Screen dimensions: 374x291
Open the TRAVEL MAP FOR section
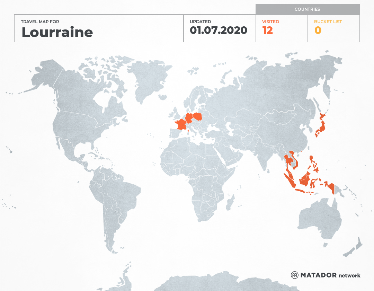pyautogui.click(x=39, y=21)
